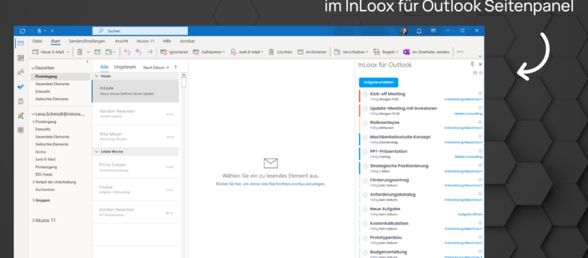
Task: Click the blue To Do checkmark icon
Action: [x=21, y=87]
